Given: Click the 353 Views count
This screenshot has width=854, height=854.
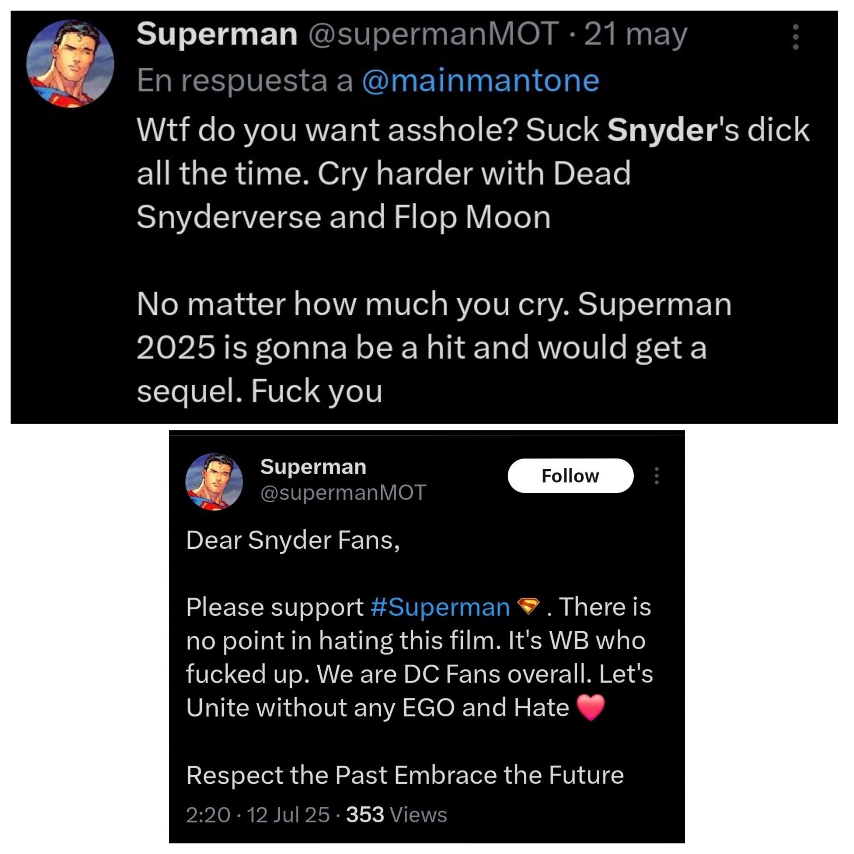Looking at the screenshot, I should (397, 814).
